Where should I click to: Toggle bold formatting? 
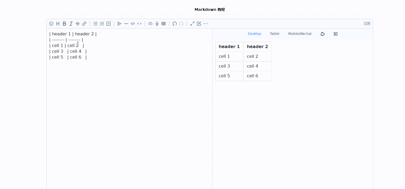click(x=64, y=24)
